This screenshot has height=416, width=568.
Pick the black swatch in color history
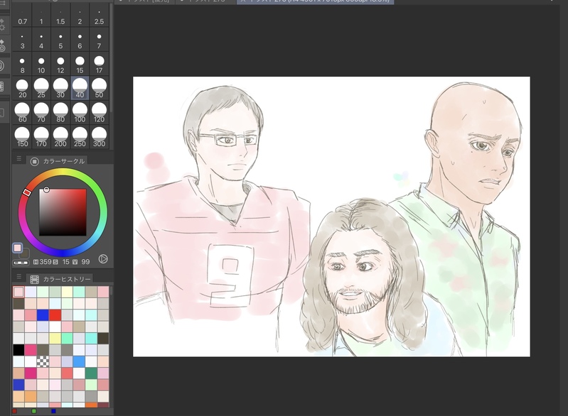point(18,350)
